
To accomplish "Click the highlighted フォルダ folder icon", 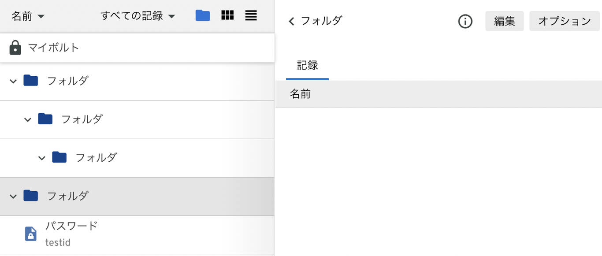I will 31,196.
